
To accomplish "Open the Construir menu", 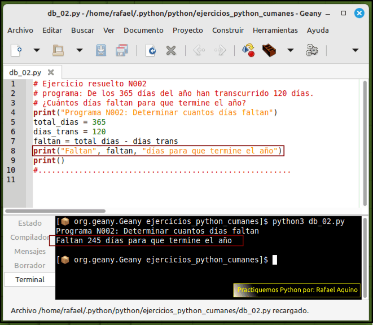I will 228,30.
